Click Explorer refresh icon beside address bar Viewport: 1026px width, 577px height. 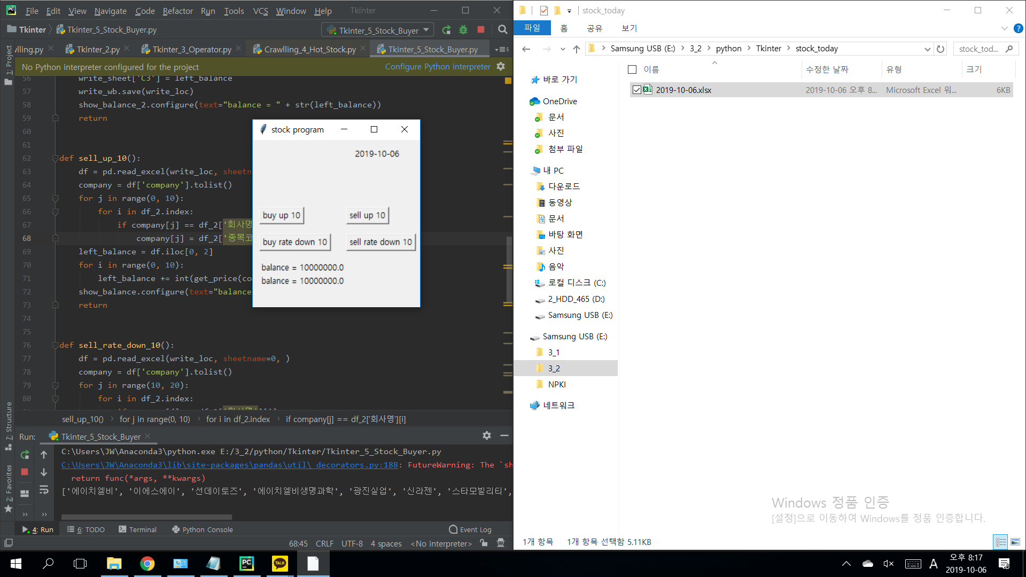[941, 49]
